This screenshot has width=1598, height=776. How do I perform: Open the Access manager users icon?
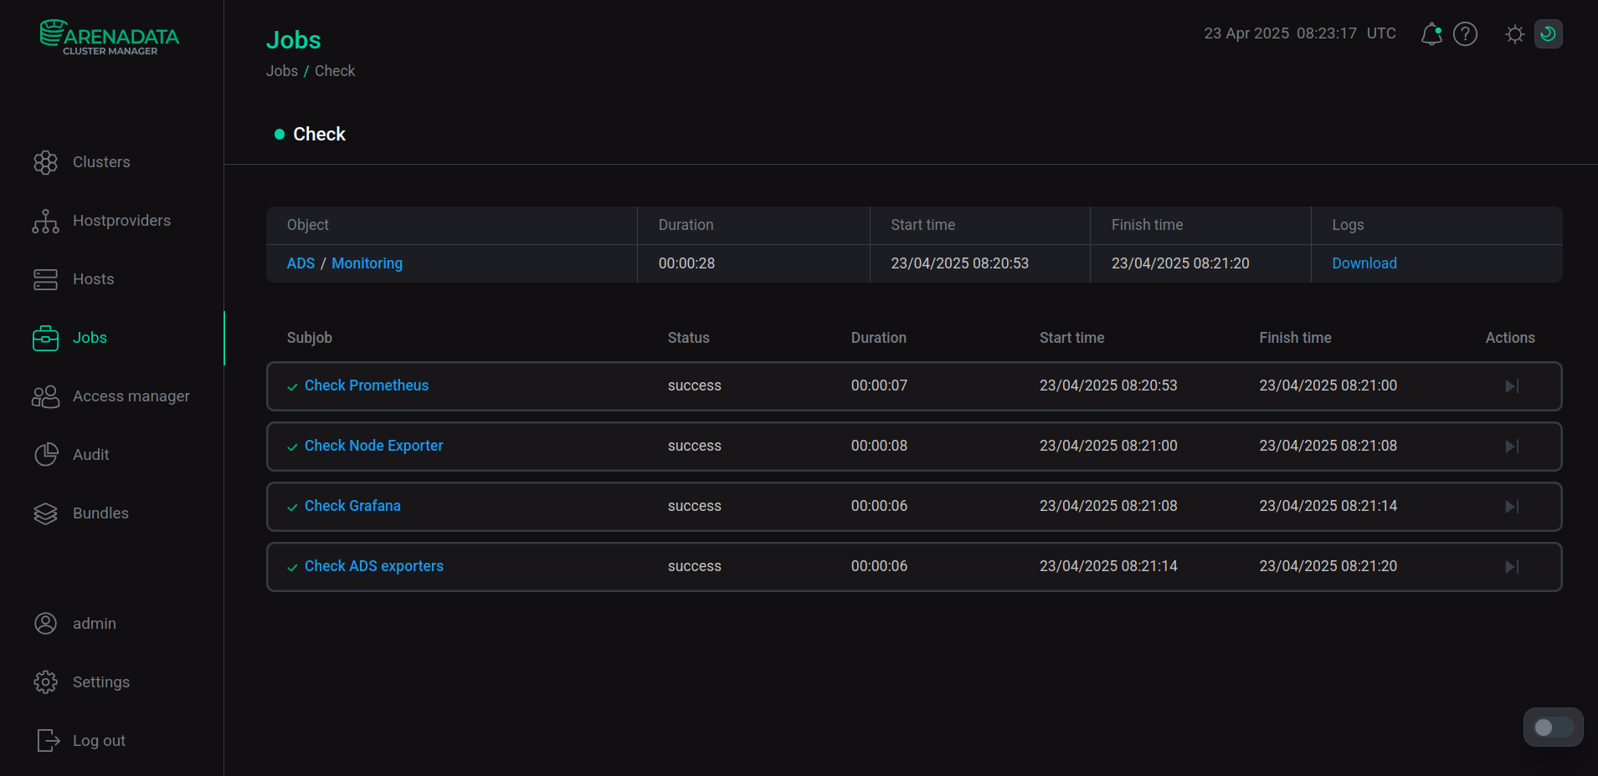[45, 396]
